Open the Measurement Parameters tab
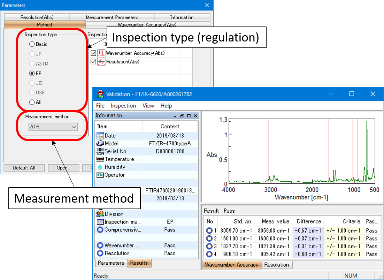The height and width of the screenshot is (280, 384). [112, 17]
